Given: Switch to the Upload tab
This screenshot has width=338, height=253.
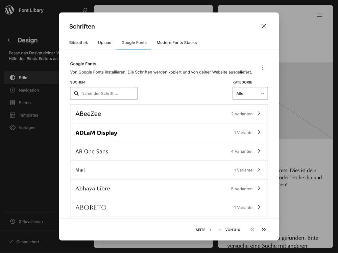Looking at the screenshot, I should (104, 43).
